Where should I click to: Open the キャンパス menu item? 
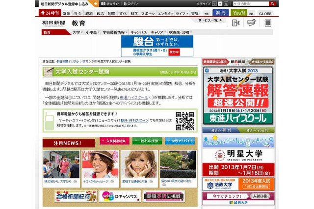click(x=138, y=32)
